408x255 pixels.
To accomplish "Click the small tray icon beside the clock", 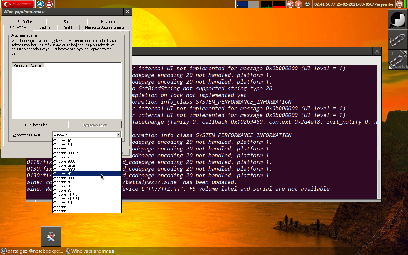I will [307, 4].
